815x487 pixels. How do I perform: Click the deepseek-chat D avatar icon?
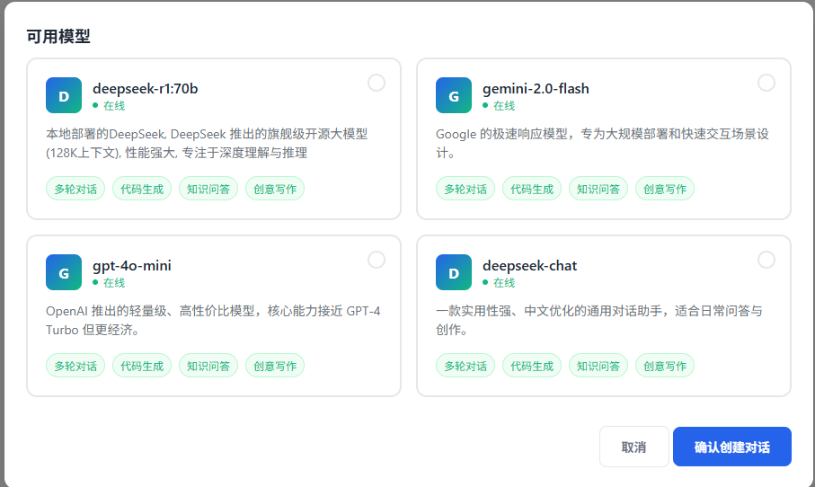tap(453, 272)
